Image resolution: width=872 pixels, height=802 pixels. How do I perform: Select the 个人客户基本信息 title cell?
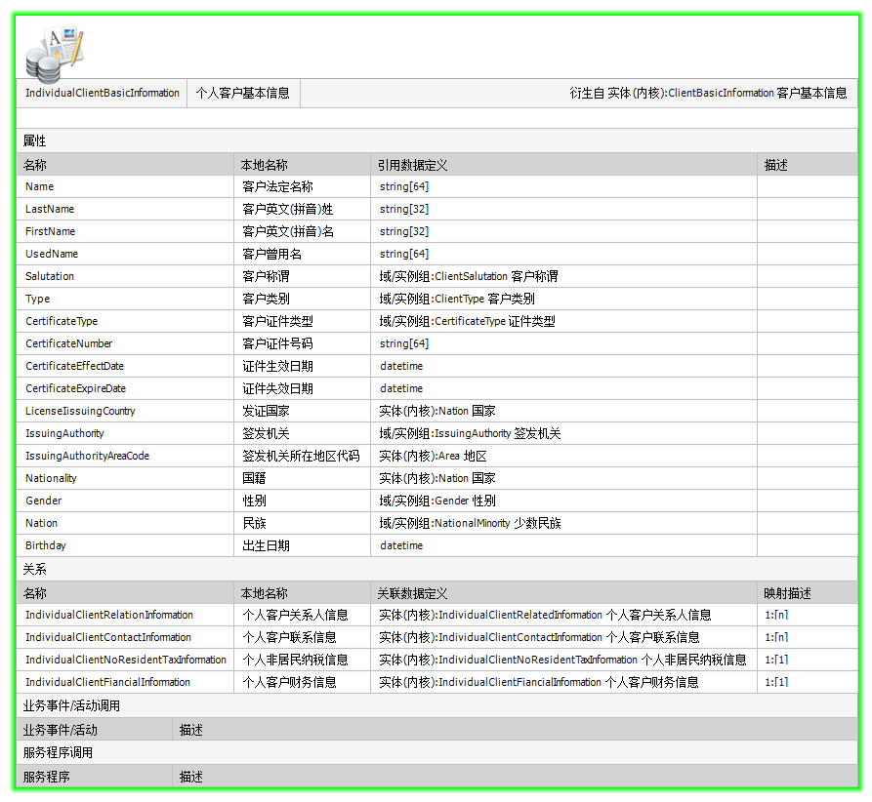(243, 93)
